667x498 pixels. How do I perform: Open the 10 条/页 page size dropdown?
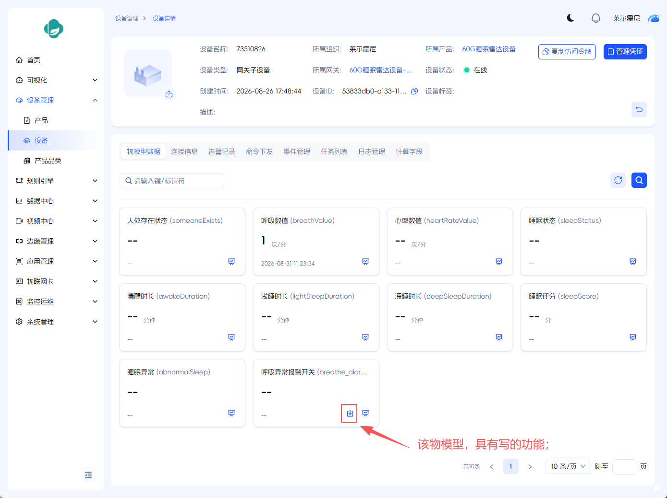point(568,466)
